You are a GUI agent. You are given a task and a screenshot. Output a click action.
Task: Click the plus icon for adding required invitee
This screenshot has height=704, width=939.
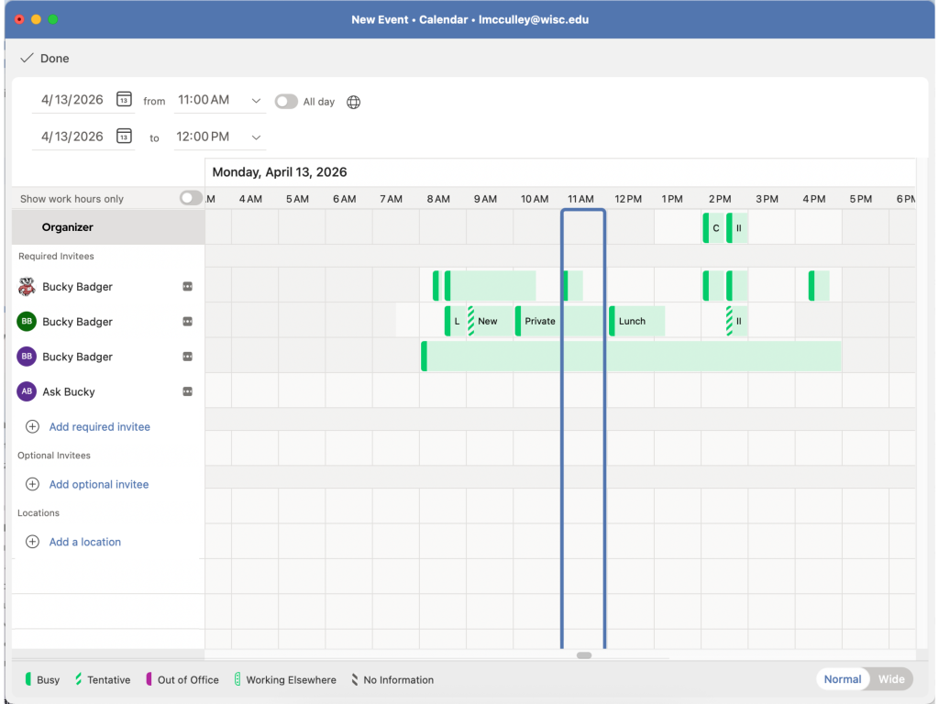[x=32, y=427]
